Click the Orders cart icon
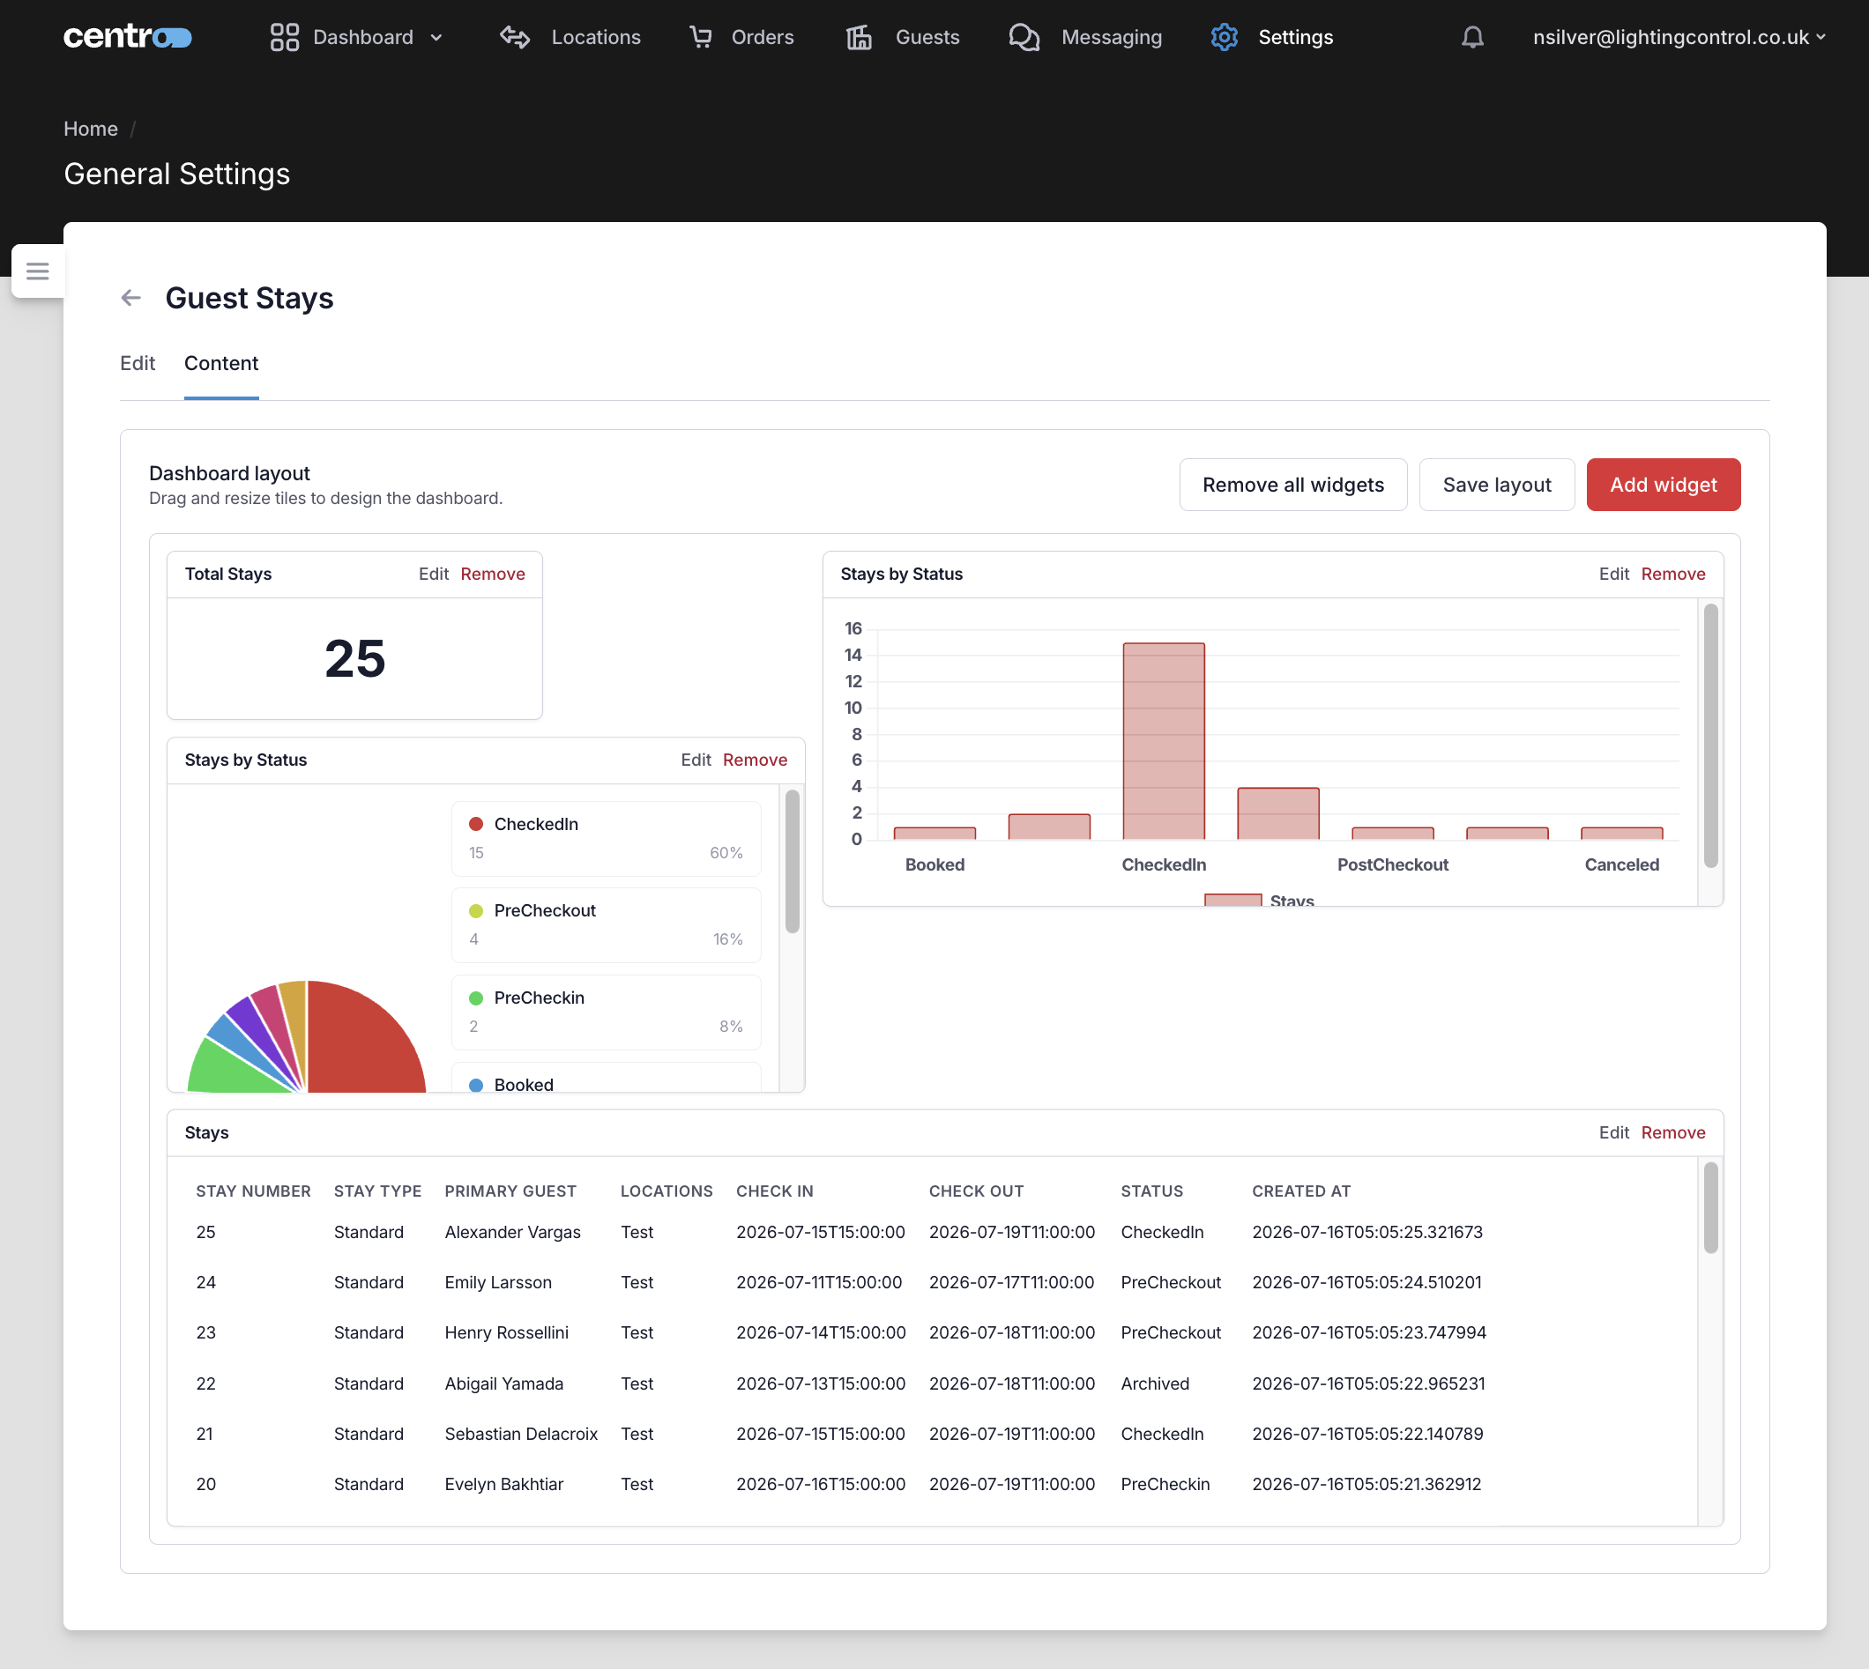 (x=701, y=37)
